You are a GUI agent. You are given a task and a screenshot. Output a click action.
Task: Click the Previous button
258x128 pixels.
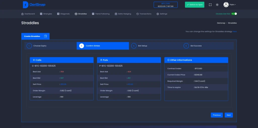217,115
